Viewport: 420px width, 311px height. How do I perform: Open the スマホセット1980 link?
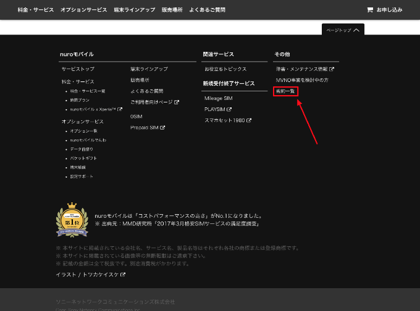click(x=224, y=120)
